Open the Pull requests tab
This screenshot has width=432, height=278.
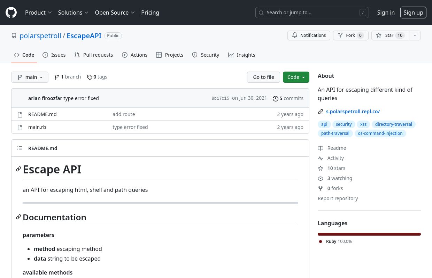[x=94, y=55]
